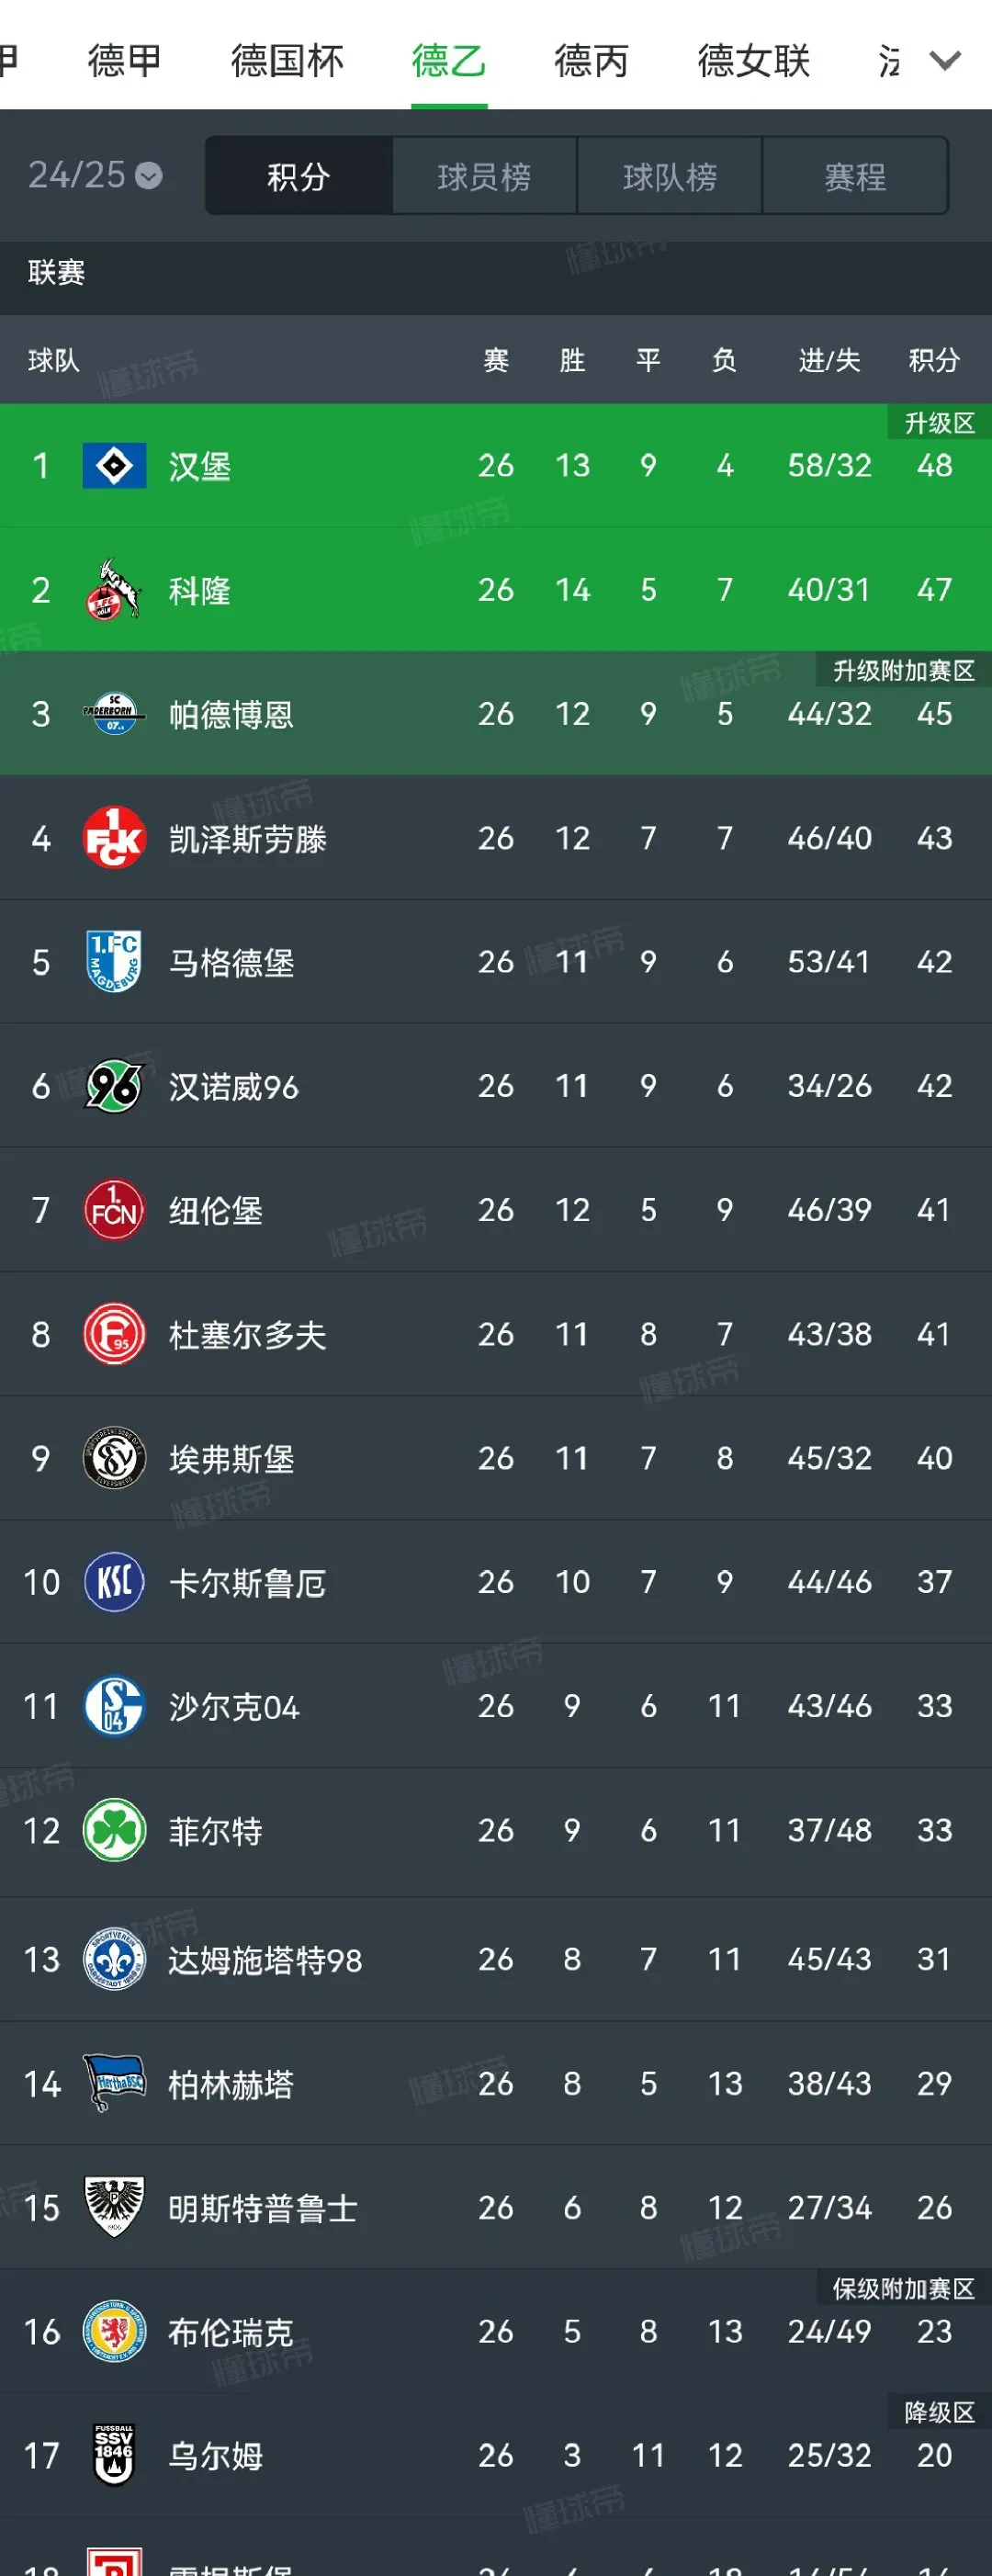Select the Hannover 96 crest
992x2576 pixels.
(x=113, y=1086)
